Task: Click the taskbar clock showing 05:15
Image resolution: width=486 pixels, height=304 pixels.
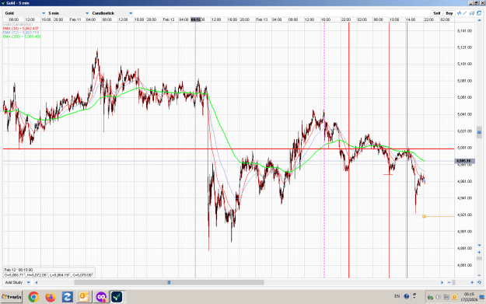Action: click(469, 296)
